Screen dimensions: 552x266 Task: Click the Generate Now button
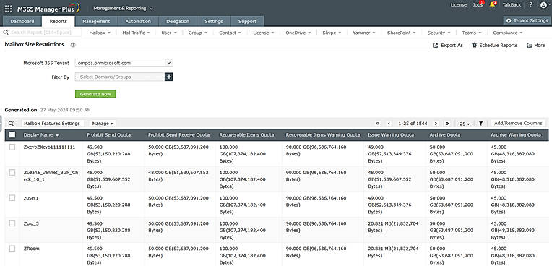(95, 94)
